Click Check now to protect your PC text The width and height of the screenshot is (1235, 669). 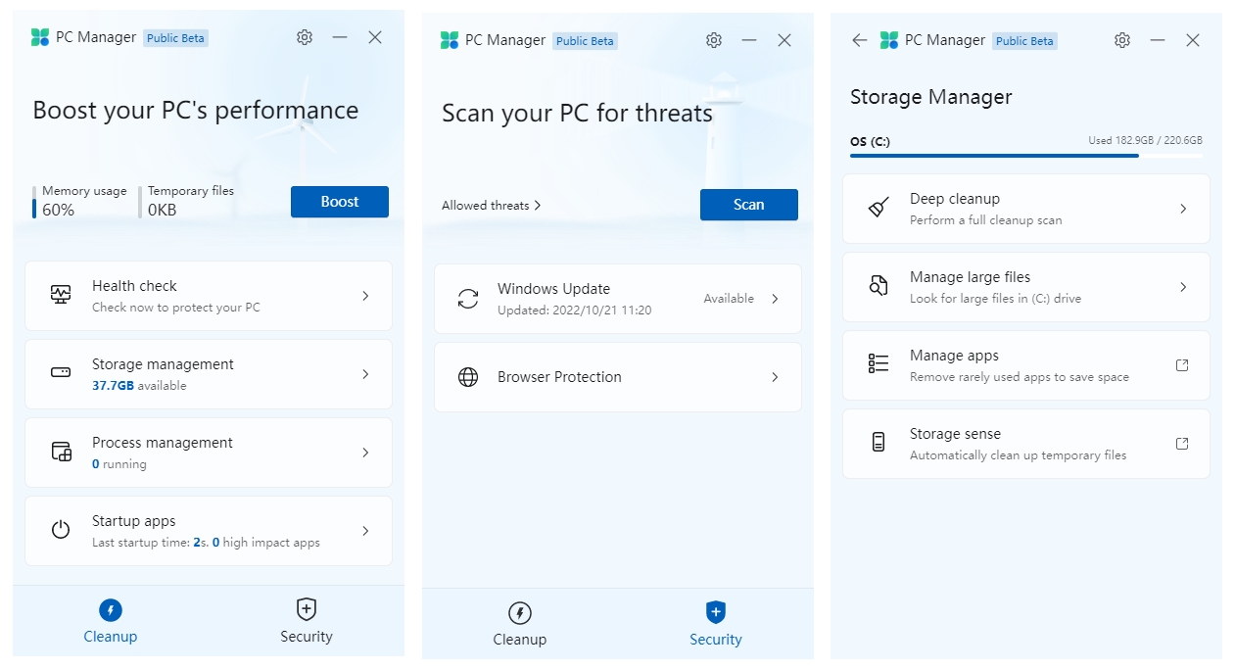(x=176, y=308)
